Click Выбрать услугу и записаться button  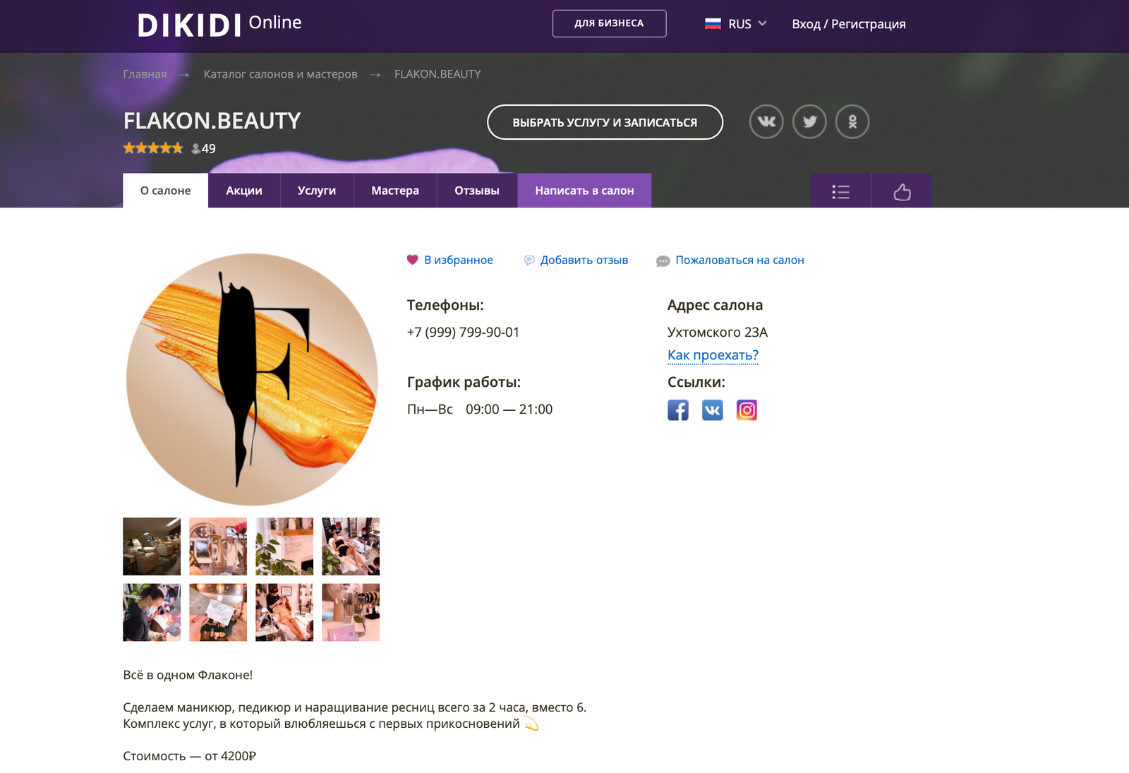(x=605, y=122)
